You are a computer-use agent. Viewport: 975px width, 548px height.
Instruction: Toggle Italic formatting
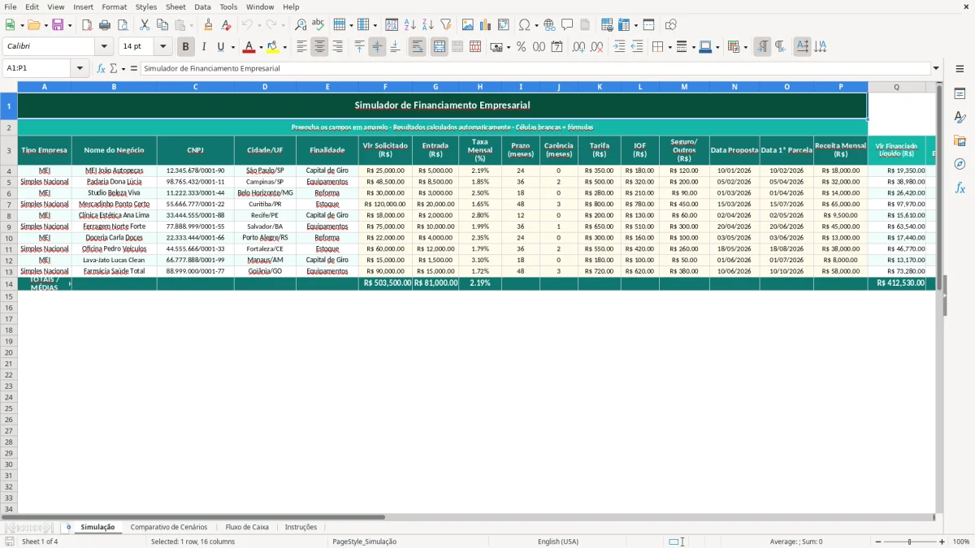204,47
